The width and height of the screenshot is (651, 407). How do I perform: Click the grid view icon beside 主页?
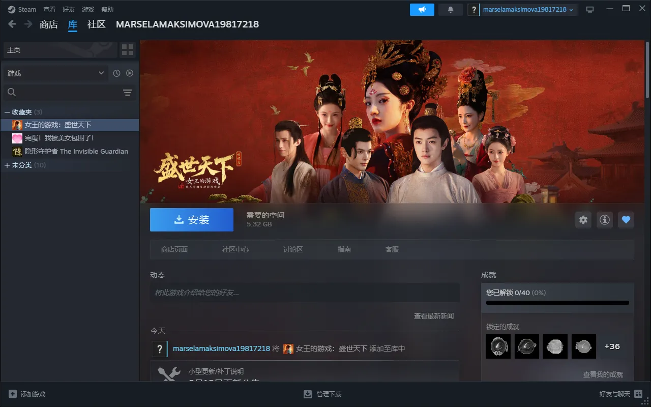(x=128, y=50)
